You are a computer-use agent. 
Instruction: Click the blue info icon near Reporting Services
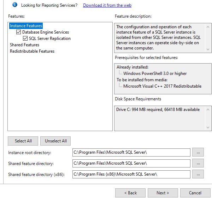click(15, 5)
